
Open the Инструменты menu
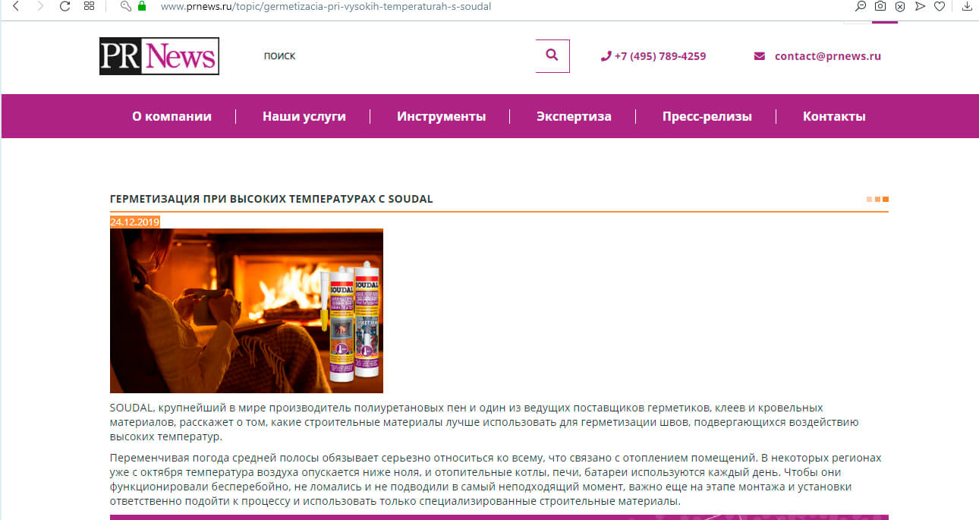441,116
